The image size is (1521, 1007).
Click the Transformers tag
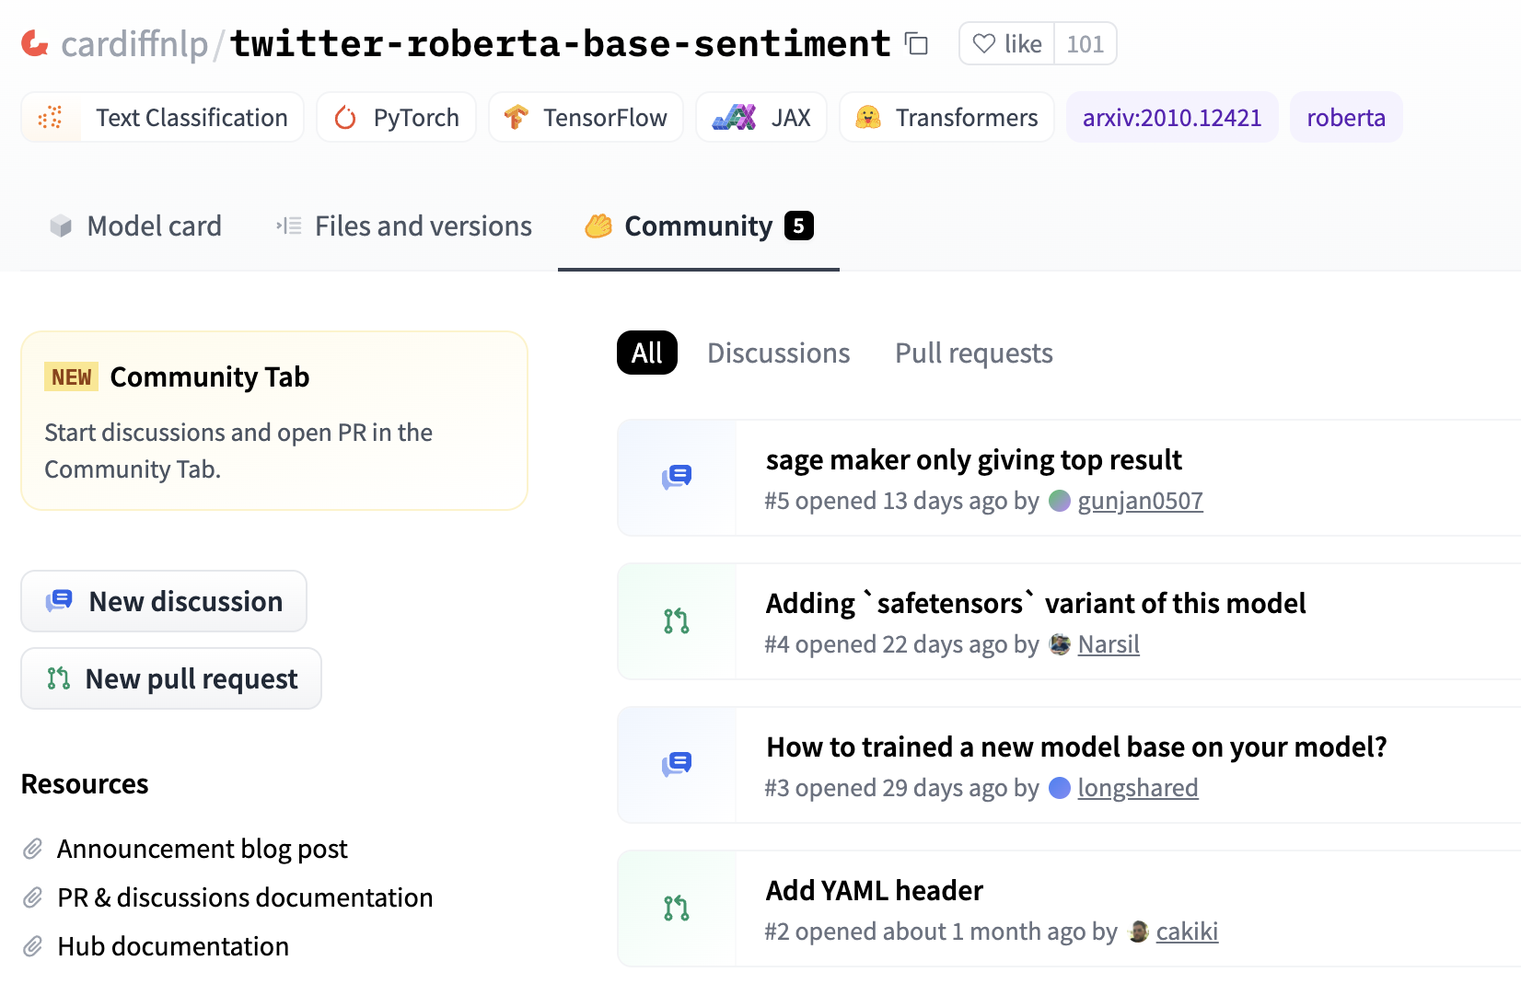[x=946, y=117]
